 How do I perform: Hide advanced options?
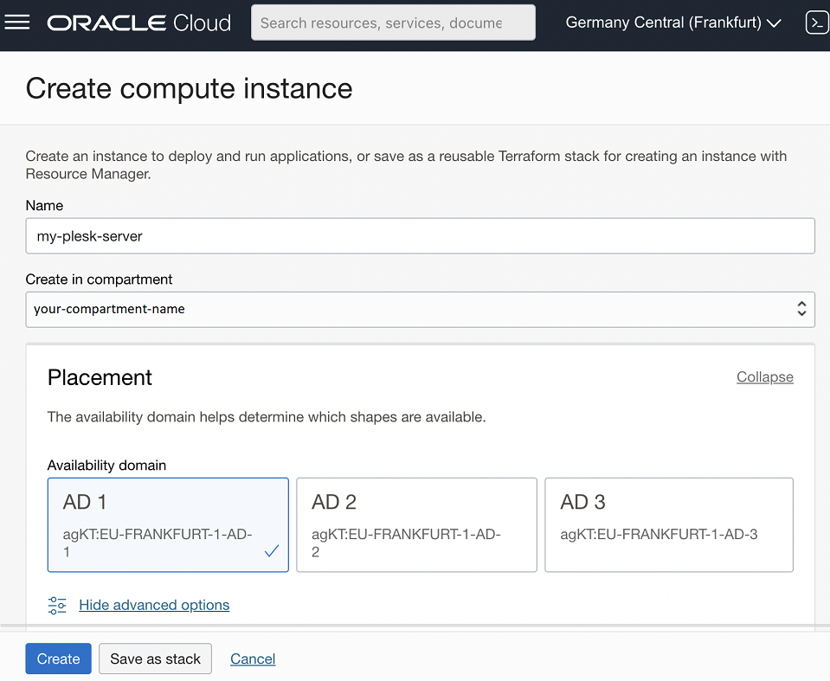[x=154, y=605]
